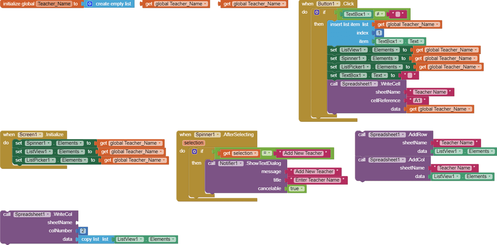Open Text property dropdown in insert list item block
Viewport: 497px width, 245px height.
click(x=416, y=41)
